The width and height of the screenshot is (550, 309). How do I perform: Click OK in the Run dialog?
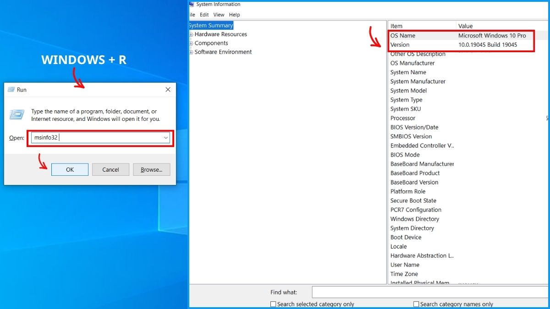coord(70,169)
